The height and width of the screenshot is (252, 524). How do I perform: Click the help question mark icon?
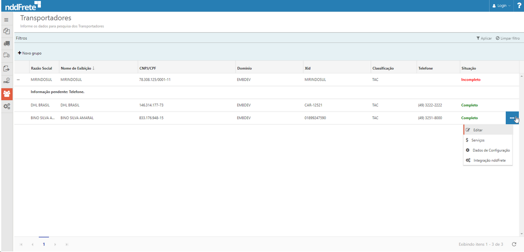519,6
